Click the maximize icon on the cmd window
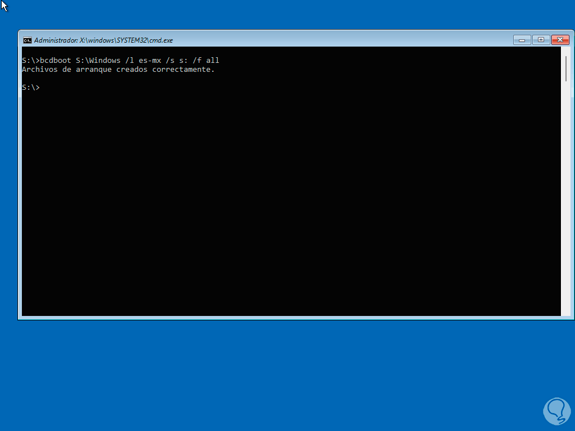 click(x=540, y=40)
